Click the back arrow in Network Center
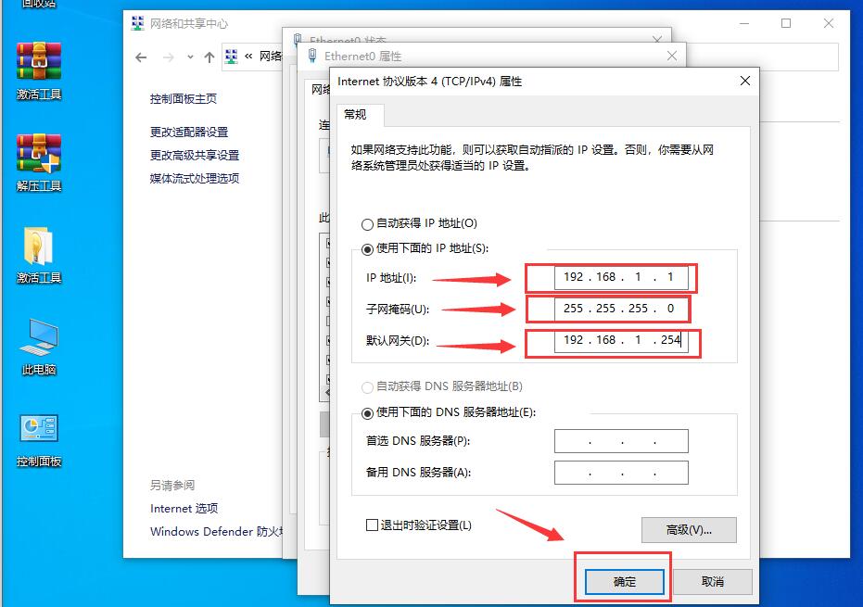863x607 pixels. [142, 57]
